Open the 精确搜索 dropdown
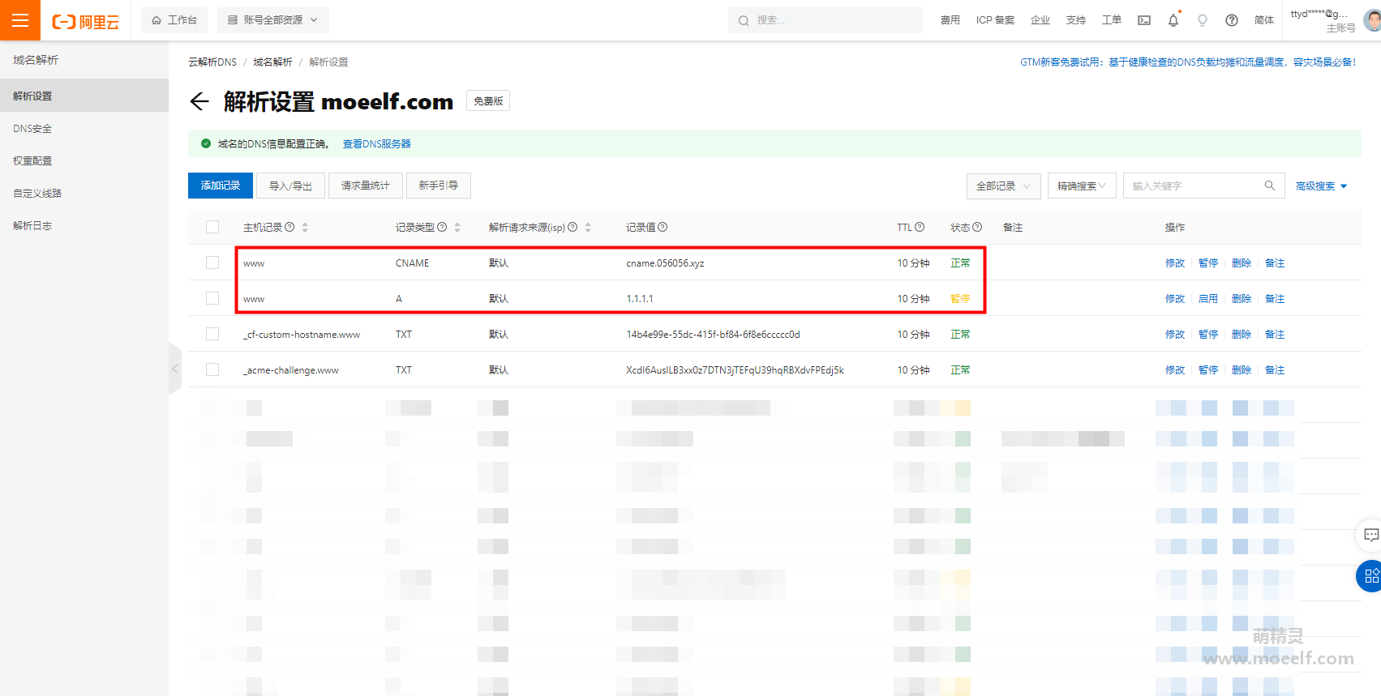The width and height of the screenshot is (1381, 696). [1082, 186]
